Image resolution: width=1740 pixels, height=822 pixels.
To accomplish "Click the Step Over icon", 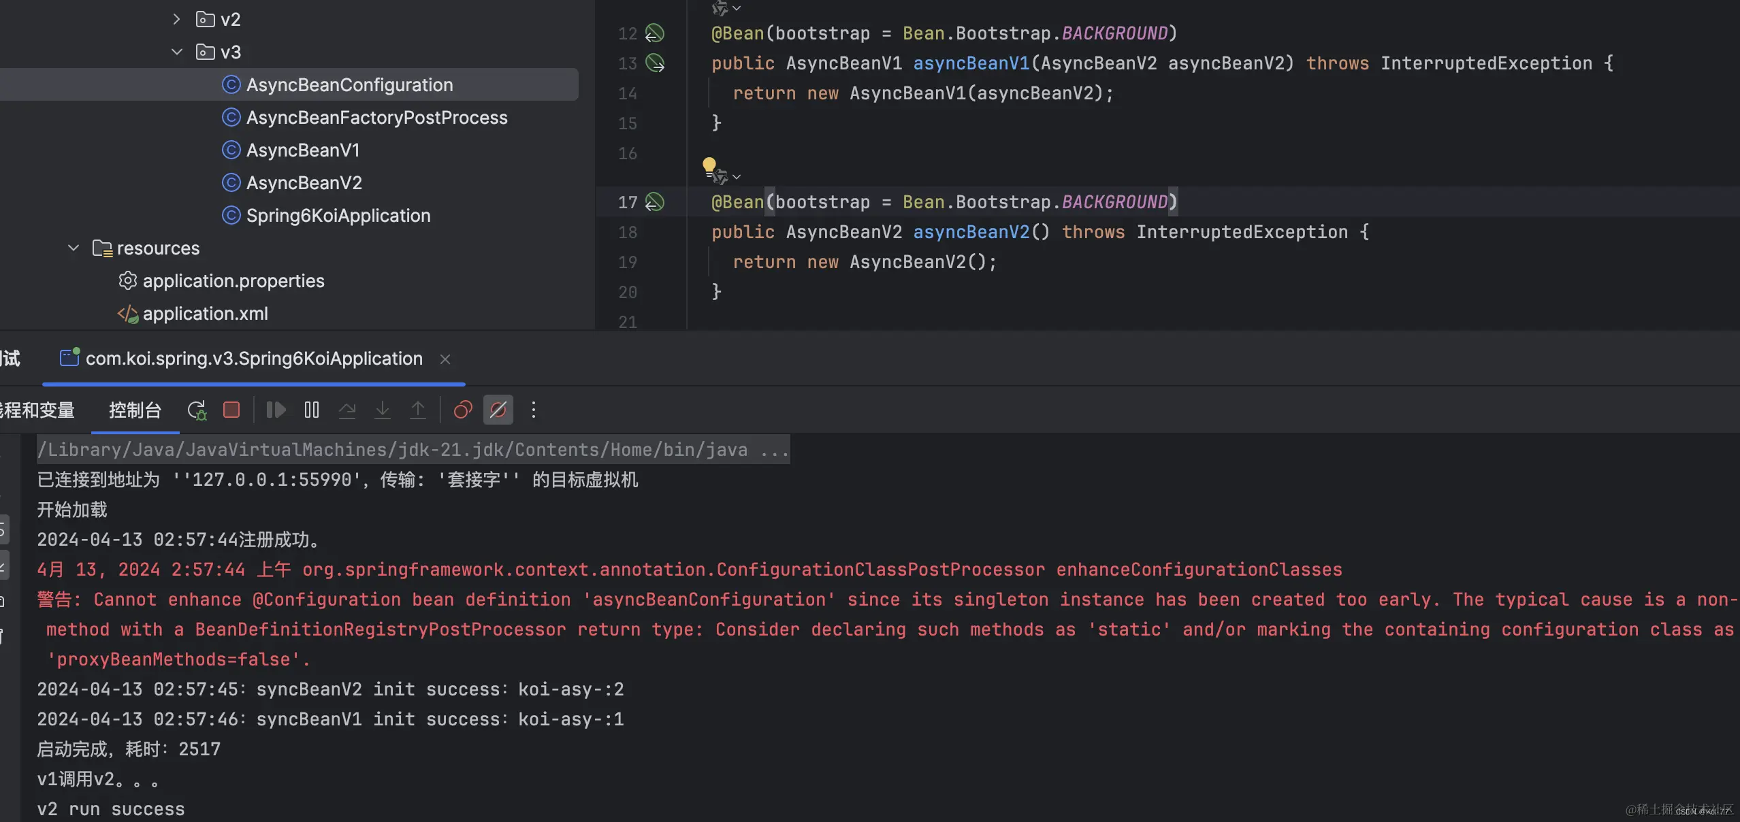I will tap(347, 410).
